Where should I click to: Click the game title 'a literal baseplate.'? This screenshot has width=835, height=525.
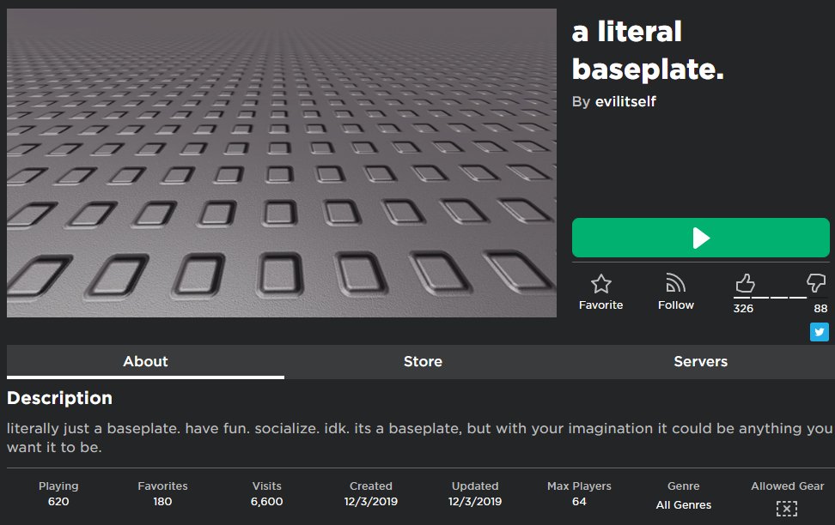[648, 51]
